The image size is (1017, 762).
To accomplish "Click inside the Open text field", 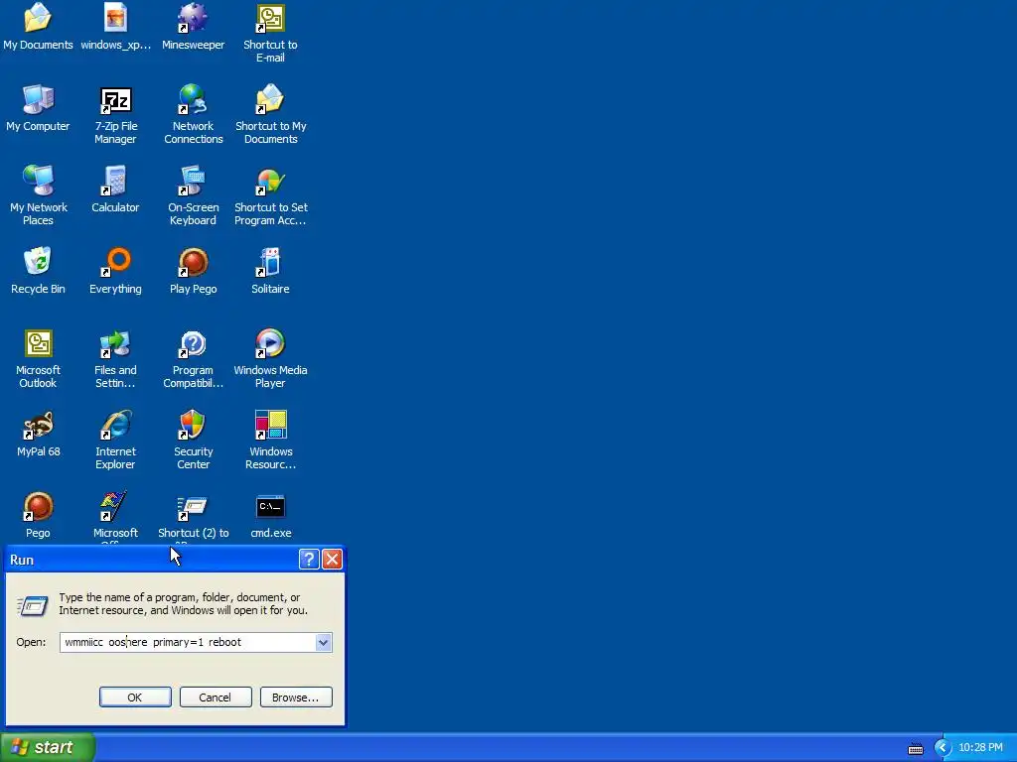I will point(188,642).
